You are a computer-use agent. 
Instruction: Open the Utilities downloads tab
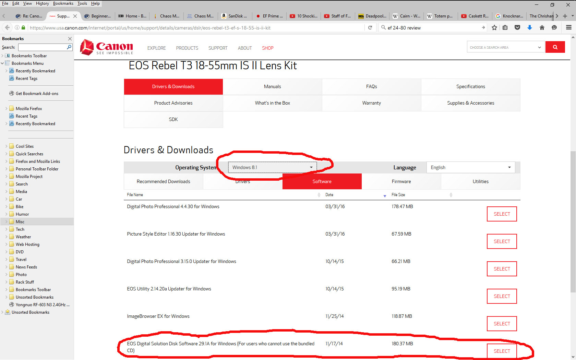480,181
